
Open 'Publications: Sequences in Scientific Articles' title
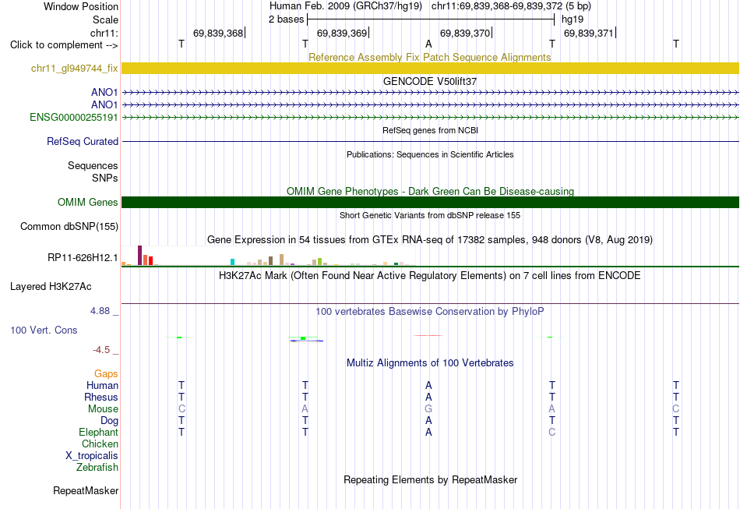coord(430,154)
